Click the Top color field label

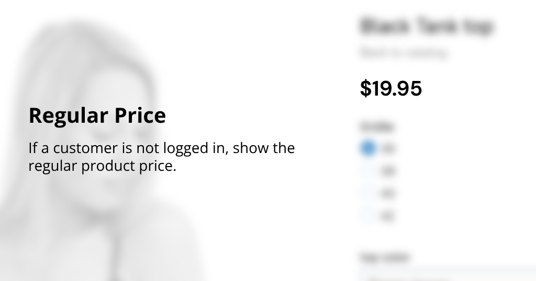[384, 257]
